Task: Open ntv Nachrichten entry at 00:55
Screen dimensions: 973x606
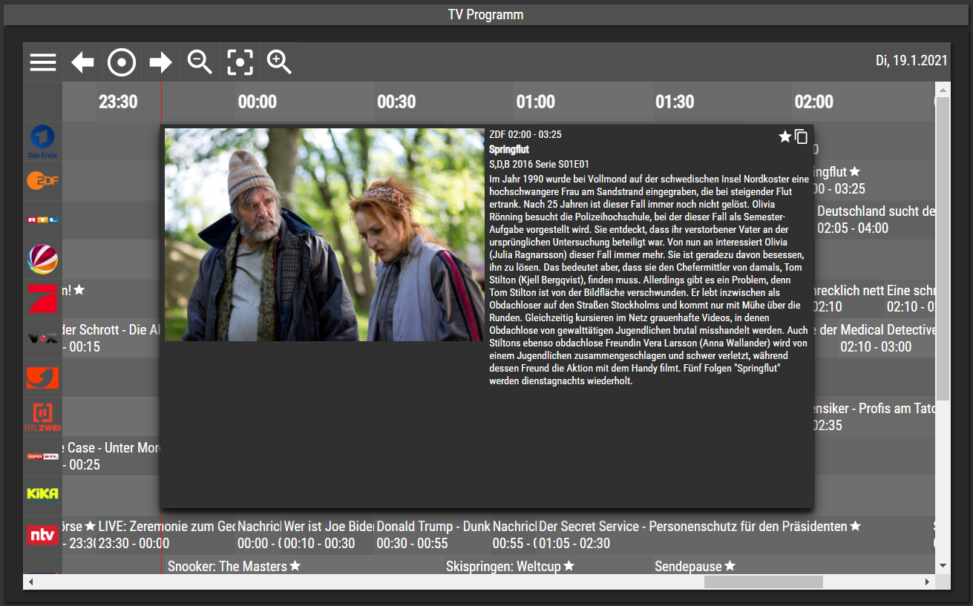Action: (x=514, y=535)
